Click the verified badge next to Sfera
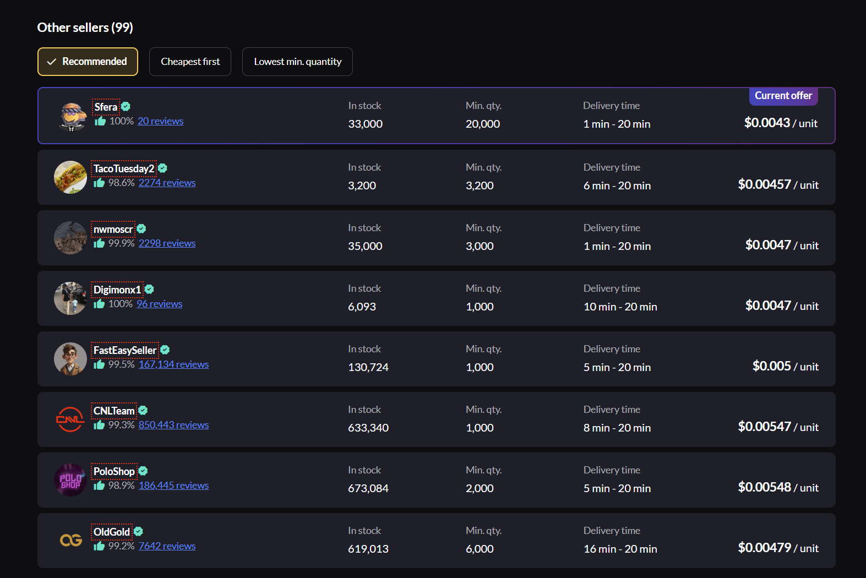 [x=126, y=107]
